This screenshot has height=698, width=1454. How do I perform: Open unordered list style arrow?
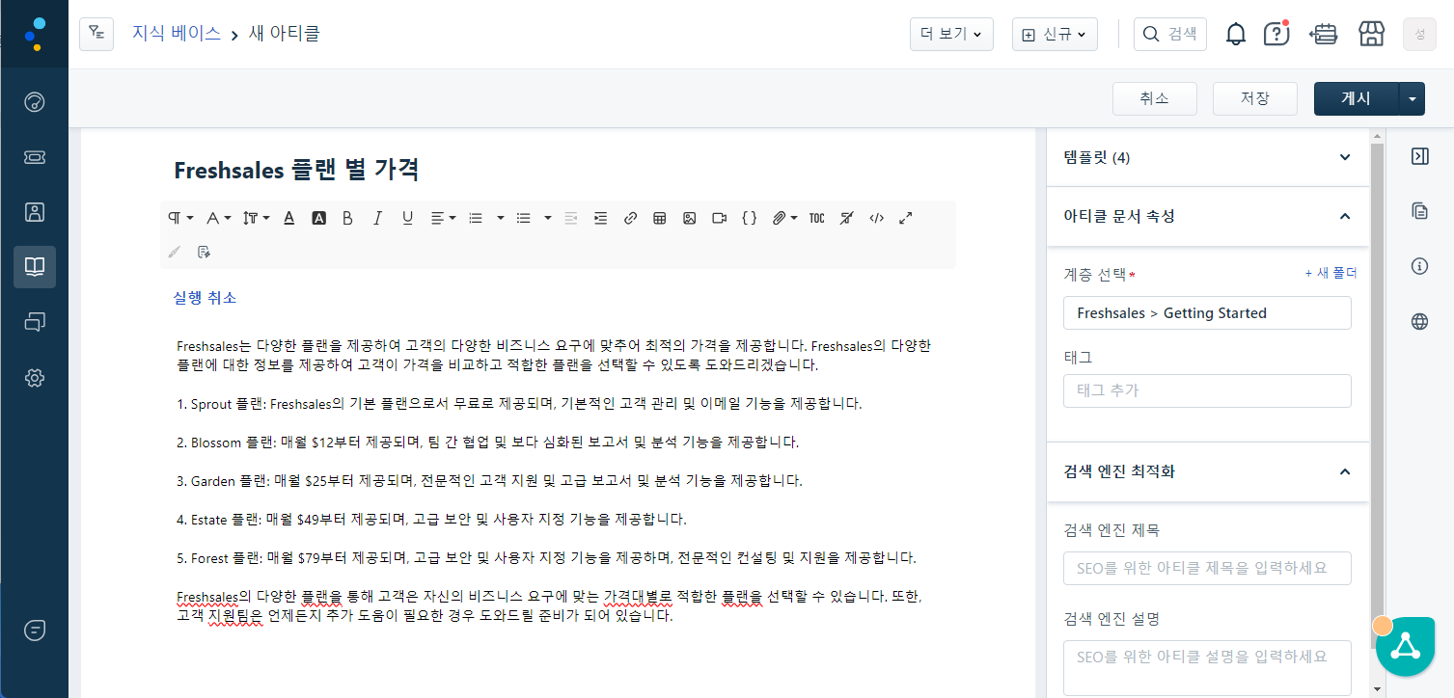[x=547, y=218]
